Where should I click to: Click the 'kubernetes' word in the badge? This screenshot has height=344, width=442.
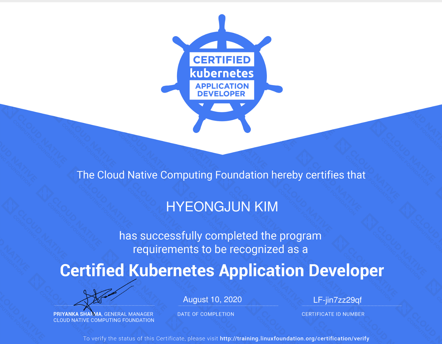222,73
